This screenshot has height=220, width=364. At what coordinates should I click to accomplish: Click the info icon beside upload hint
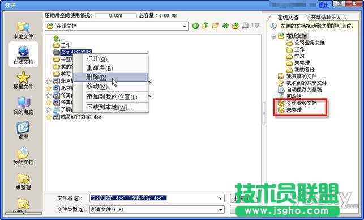(273, 26)
